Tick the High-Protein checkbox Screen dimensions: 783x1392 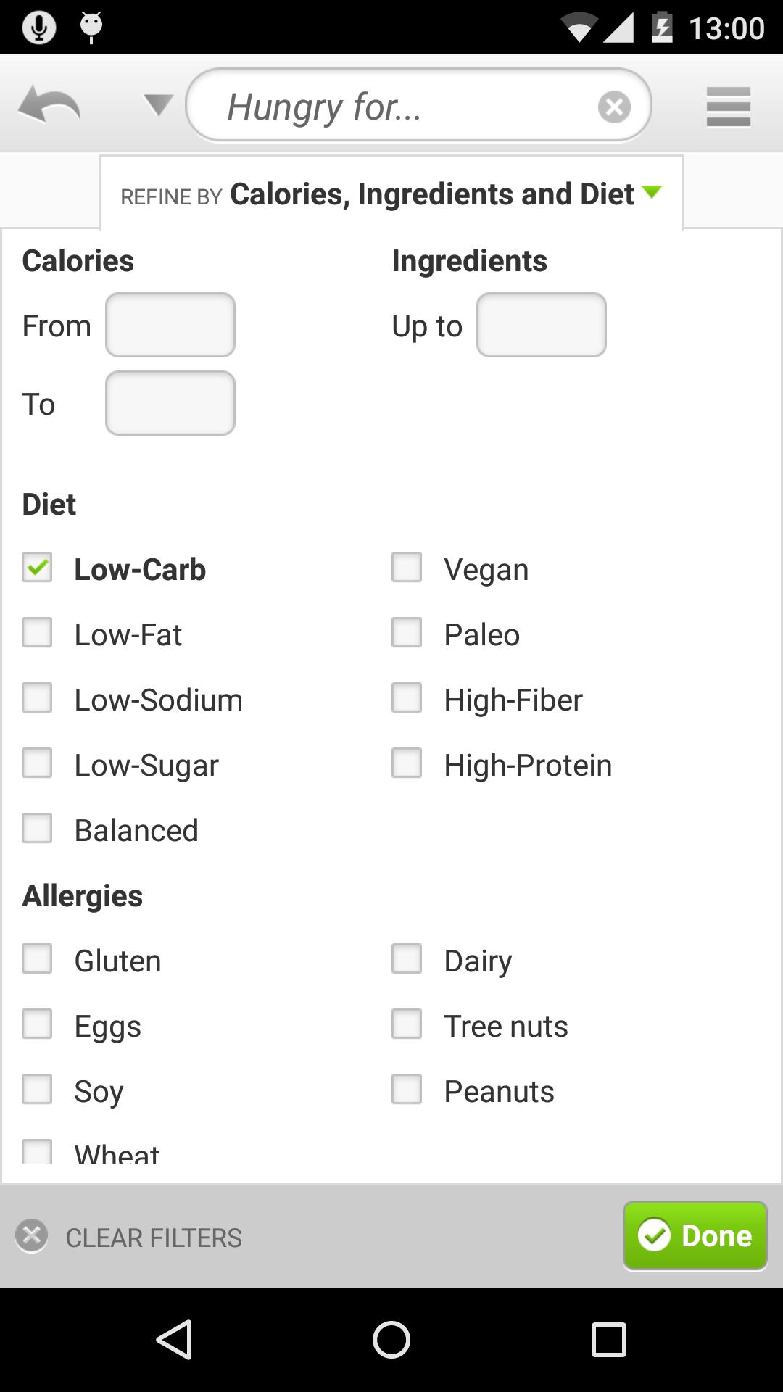[407, 763]
